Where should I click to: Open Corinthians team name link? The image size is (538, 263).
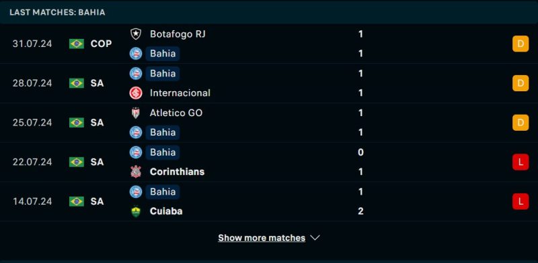(x=177, y=172)
